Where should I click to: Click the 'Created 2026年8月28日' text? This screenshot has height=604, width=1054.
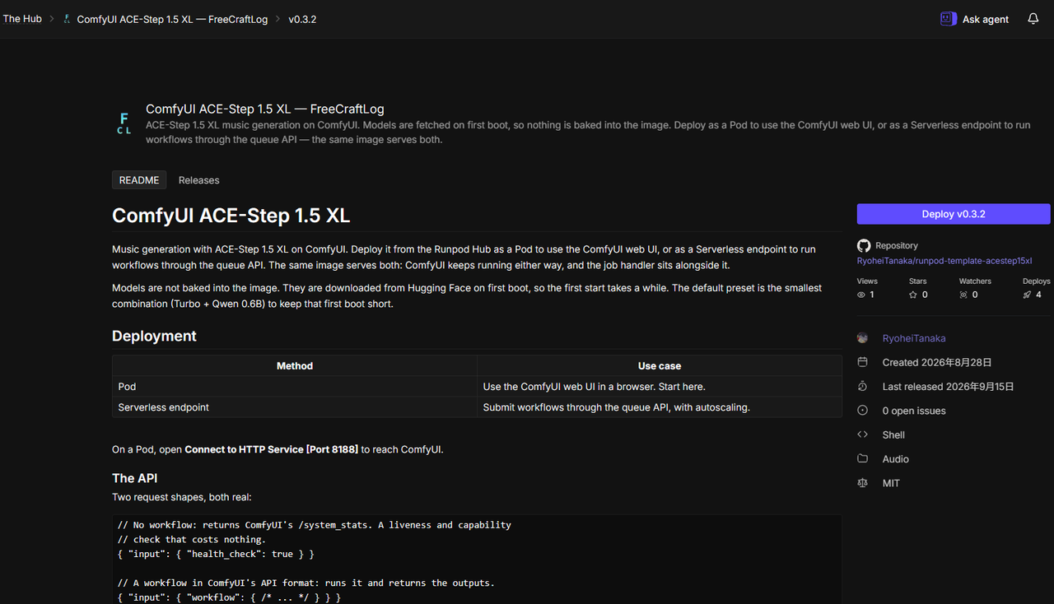click(x=937, y=362)
